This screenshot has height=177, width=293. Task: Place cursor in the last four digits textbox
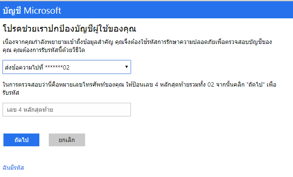pos(67,110)
